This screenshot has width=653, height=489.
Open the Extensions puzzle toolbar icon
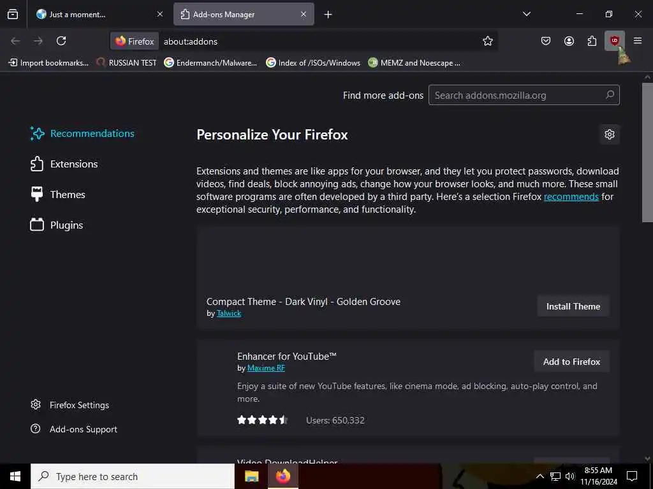click(x=592, y=41)
